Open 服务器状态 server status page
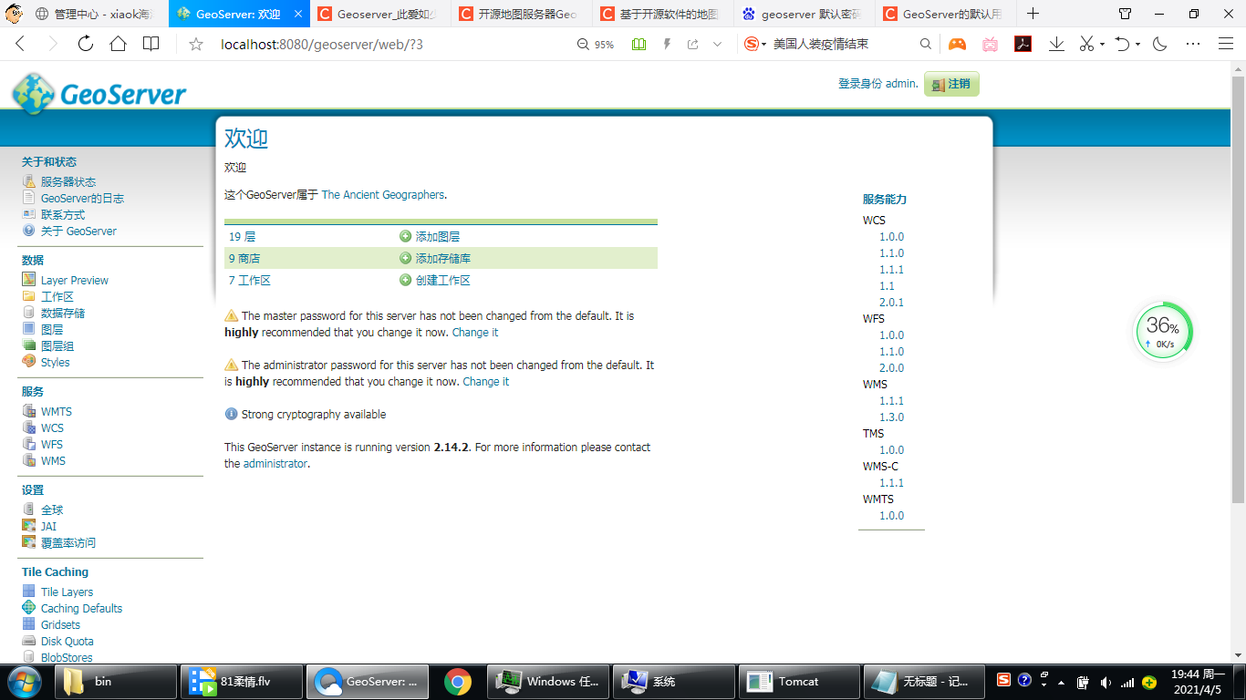The image size is (1246, 700). click(x=67, y=182)
